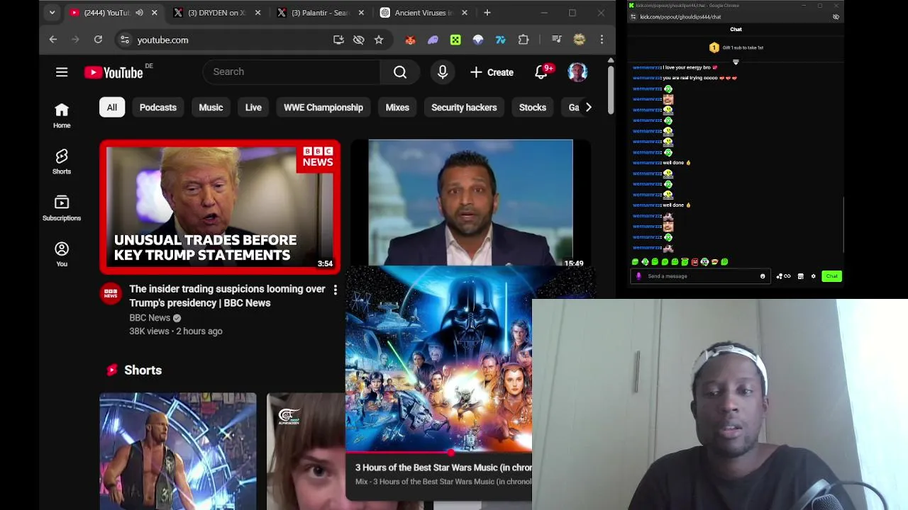Image resolution: width=908 pixels, height=510 pixels.
Task: Open the MetaMask fox extension
Action: (x=410, y=40)
